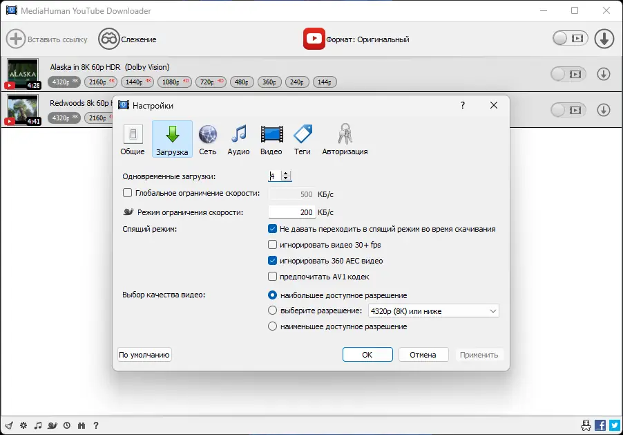Check ignore 30+ fps video option

272,244
